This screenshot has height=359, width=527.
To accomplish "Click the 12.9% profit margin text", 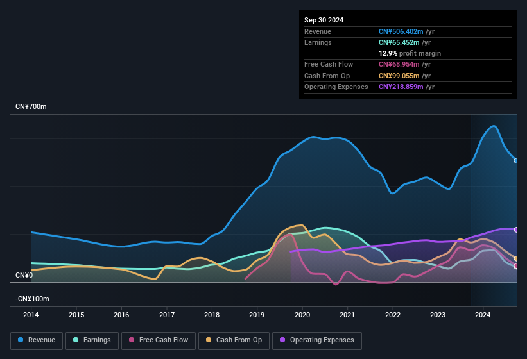I will point(410,53).
